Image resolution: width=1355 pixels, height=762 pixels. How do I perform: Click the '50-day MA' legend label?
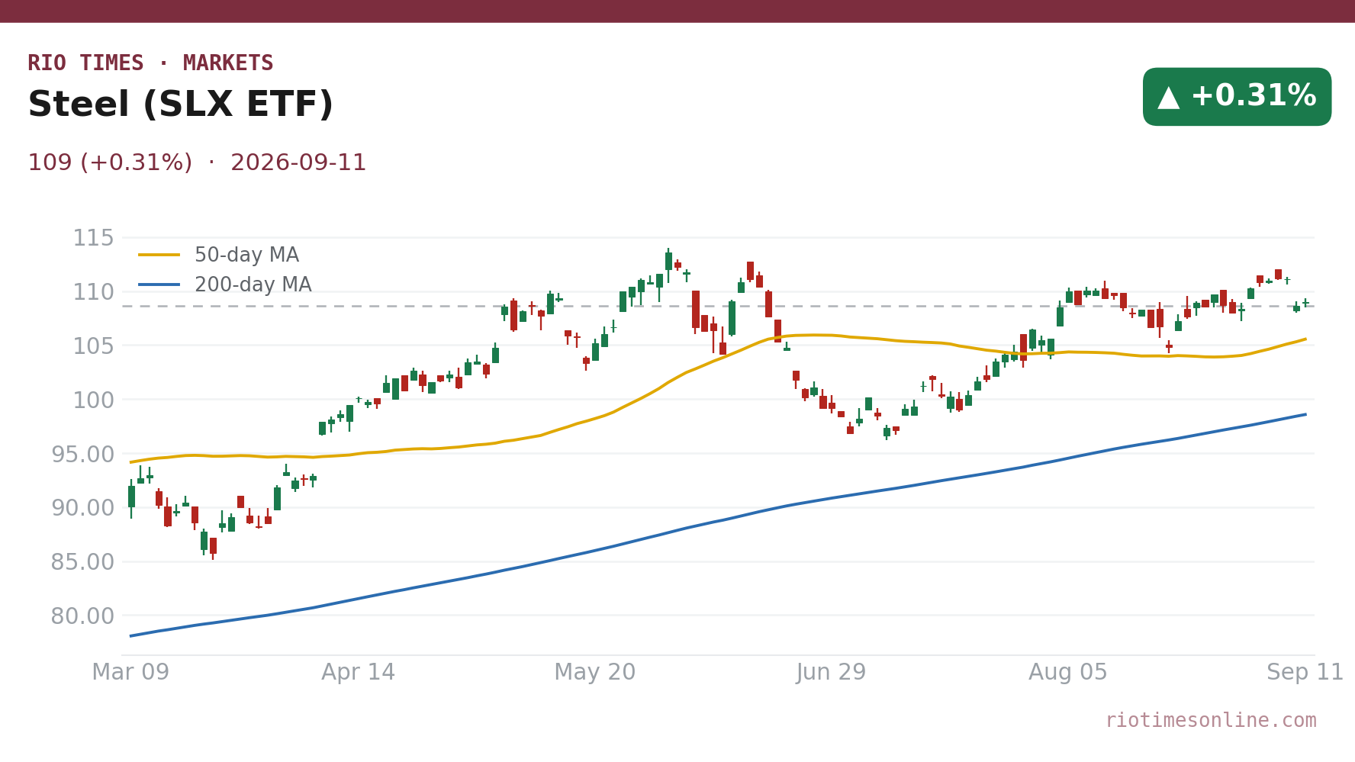(x=246, y=256)
